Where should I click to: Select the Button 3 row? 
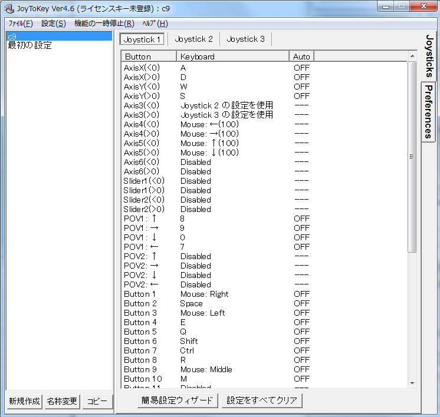(x=265, y=313)
